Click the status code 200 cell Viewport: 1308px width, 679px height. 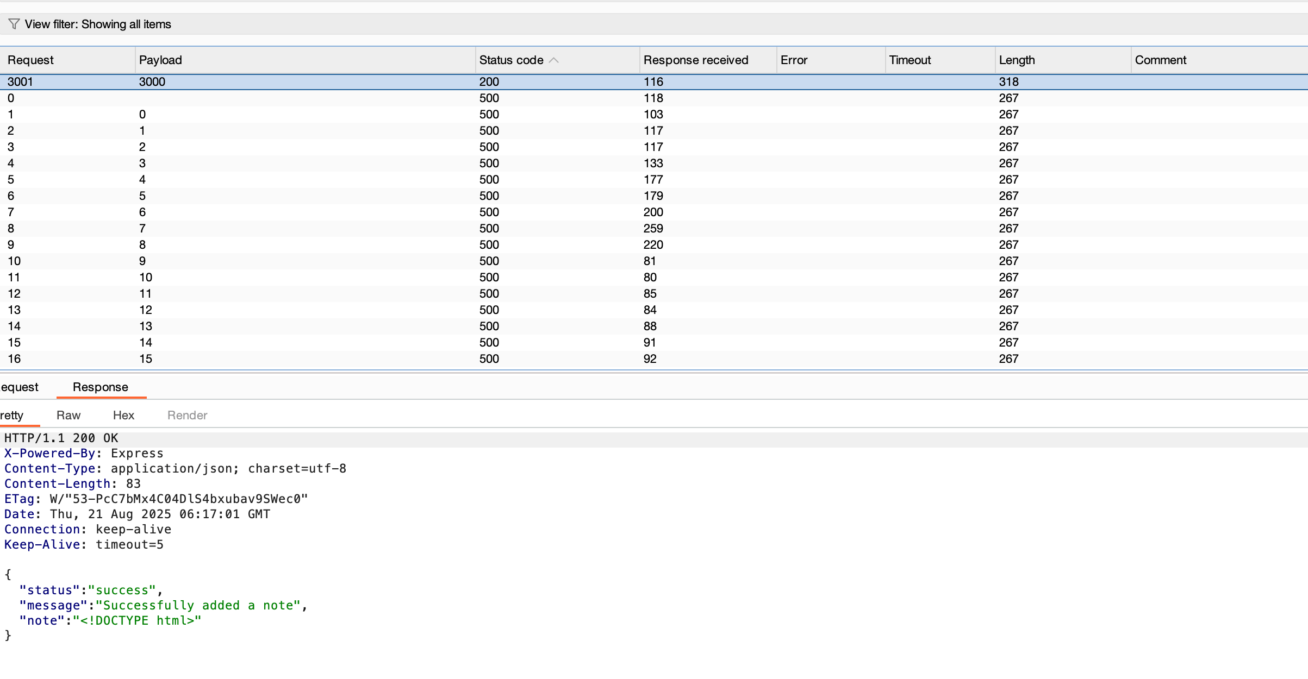point(489,81)
